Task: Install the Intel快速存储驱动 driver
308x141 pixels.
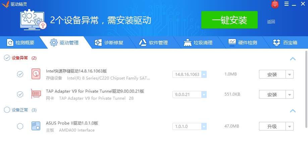Action: (x=272, y=74)
